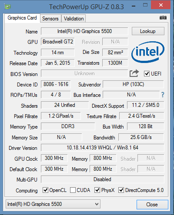Select the Graphics Card tab
The image size is (174, 215).
22,18
